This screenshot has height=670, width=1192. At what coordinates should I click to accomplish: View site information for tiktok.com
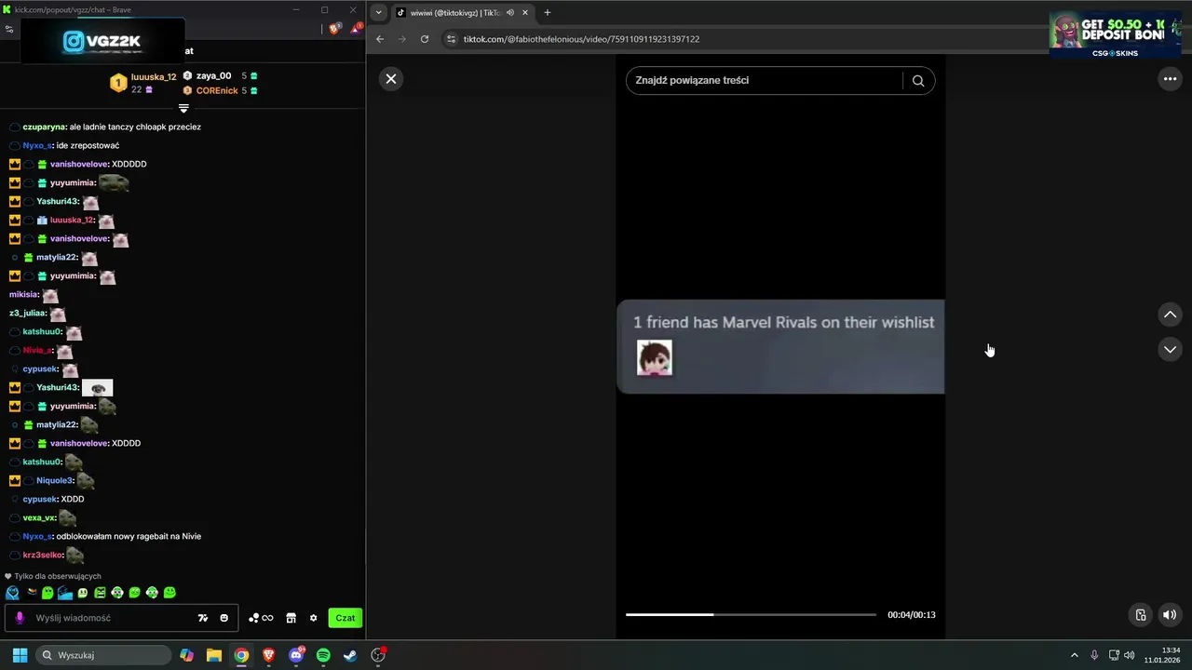[451, 39]
